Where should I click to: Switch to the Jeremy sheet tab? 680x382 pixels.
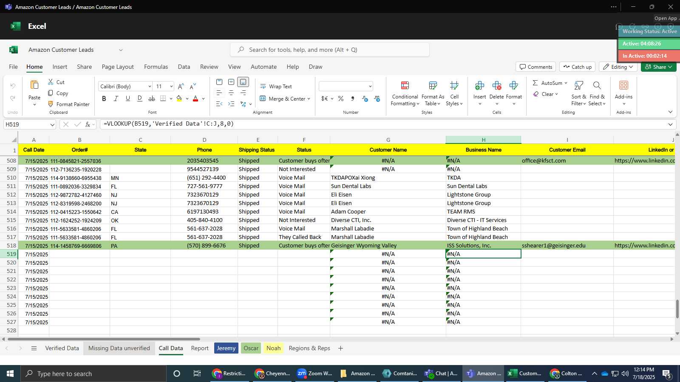coord(226,348)
